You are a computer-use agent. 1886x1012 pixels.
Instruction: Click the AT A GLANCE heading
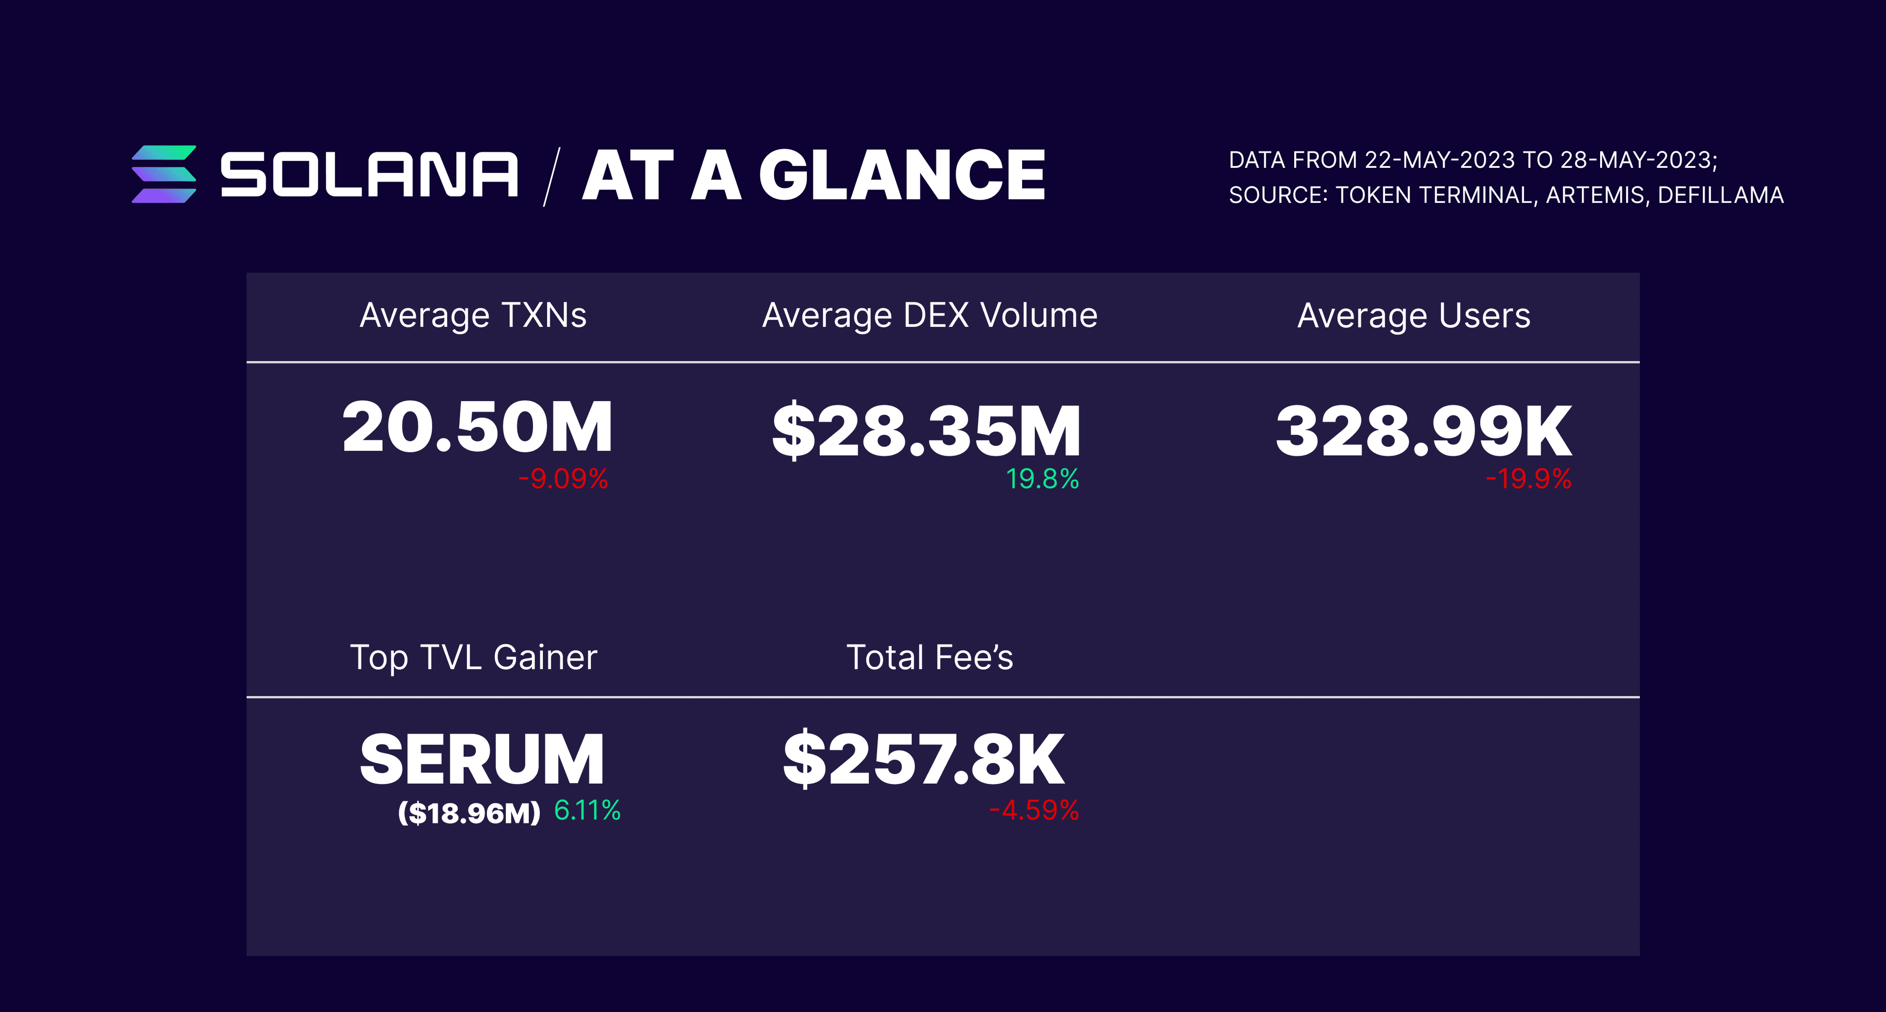813,175
